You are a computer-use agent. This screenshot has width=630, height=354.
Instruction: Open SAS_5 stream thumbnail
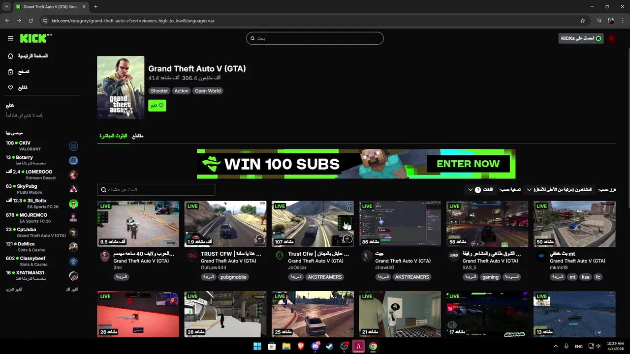tap(487, 224)
